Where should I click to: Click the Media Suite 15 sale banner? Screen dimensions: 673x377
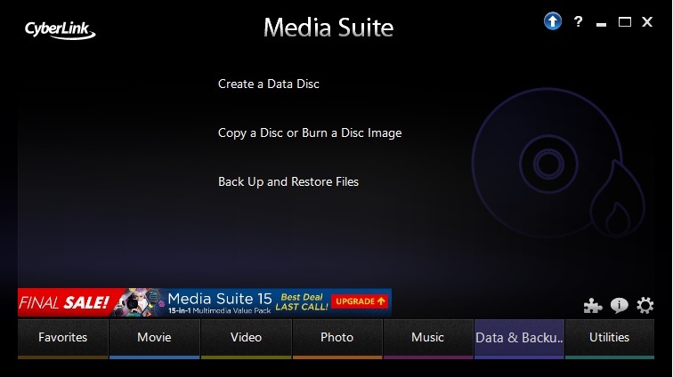point(205,302)
